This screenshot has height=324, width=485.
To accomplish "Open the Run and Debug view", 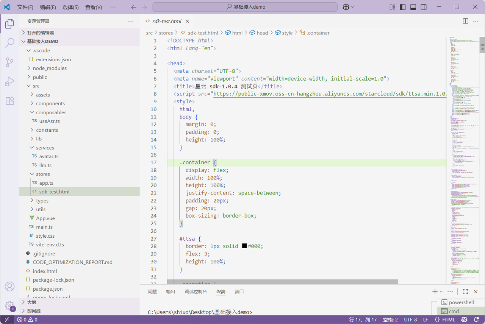I will coord(9,81).
